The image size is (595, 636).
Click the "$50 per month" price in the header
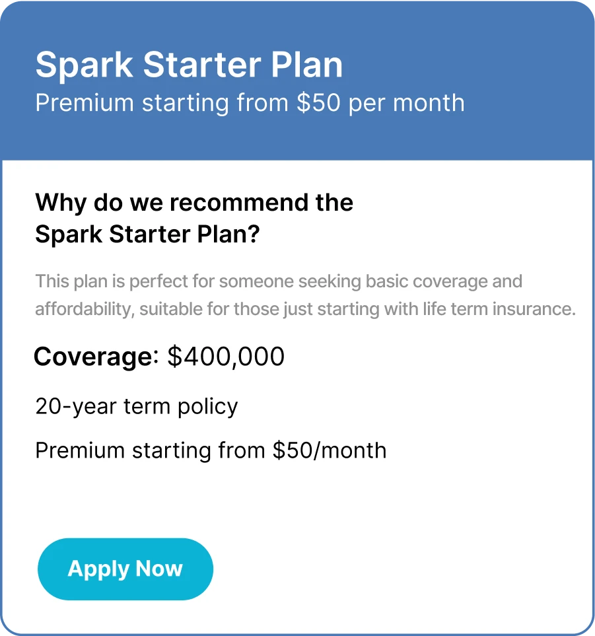point(380,103)
